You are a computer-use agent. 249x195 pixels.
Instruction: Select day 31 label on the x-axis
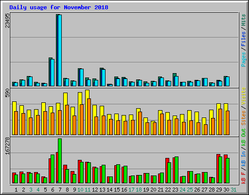[x=233, y=190]
